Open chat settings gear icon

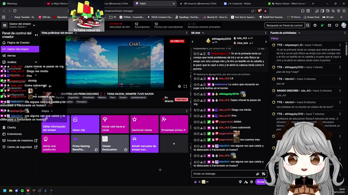[251, 182]
